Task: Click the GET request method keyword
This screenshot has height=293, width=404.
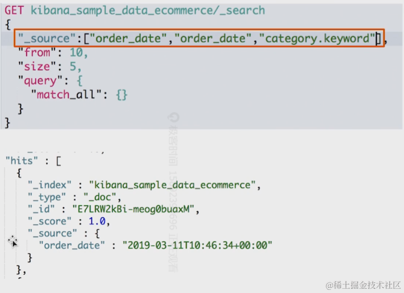Action: pos(14,10)
